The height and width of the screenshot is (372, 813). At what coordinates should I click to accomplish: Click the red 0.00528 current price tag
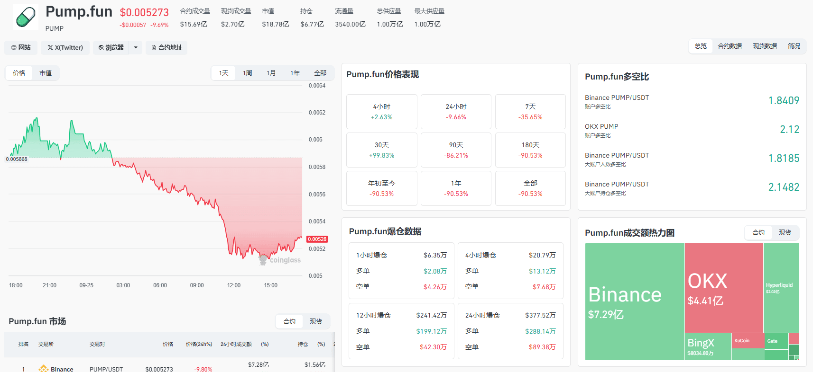coord(317,239)
